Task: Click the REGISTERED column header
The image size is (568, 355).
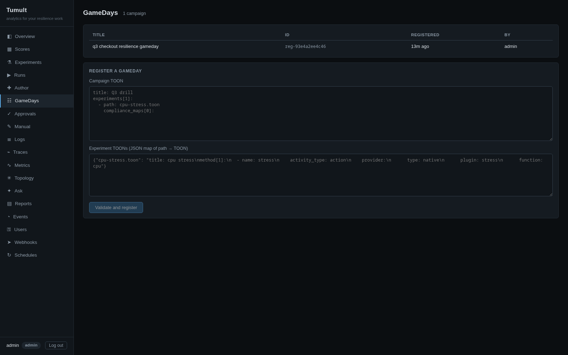Action: point(425,35)
